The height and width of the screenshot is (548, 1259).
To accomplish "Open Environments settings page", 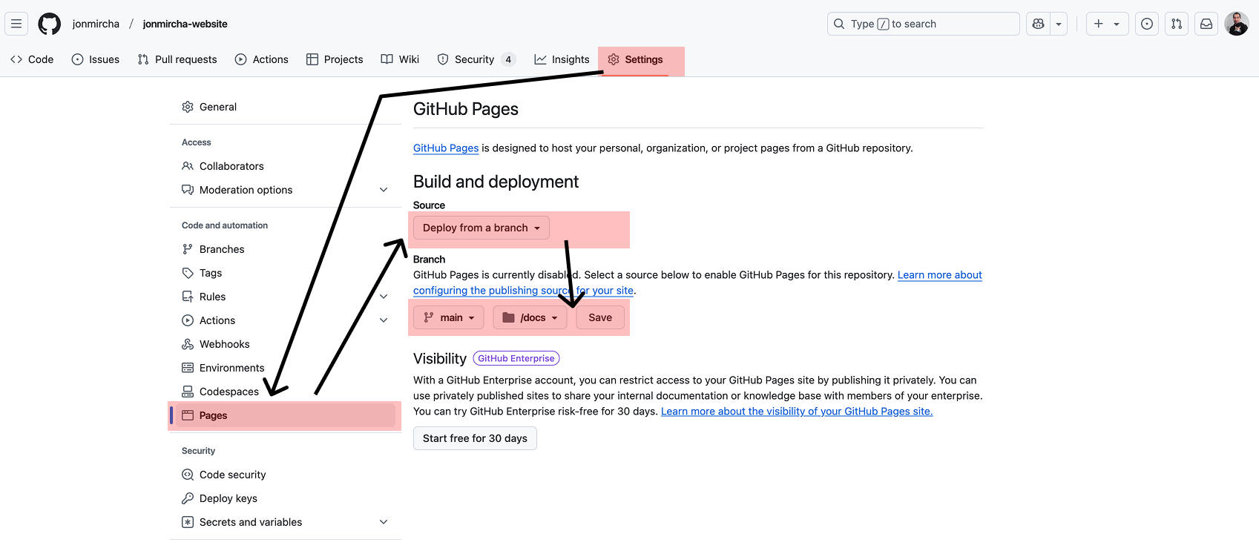I will (x=285, y=368).
